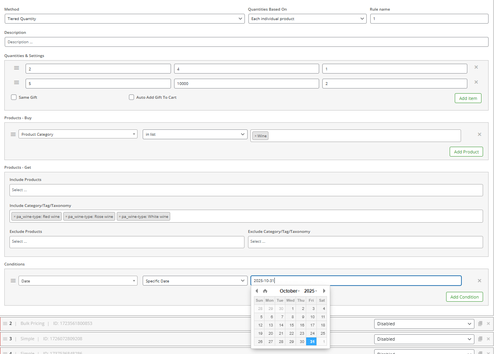This screenshot has width=498, height=354.
Task: Click the Include Products select field
Action: pyautogui.click(x=246, y=190)
